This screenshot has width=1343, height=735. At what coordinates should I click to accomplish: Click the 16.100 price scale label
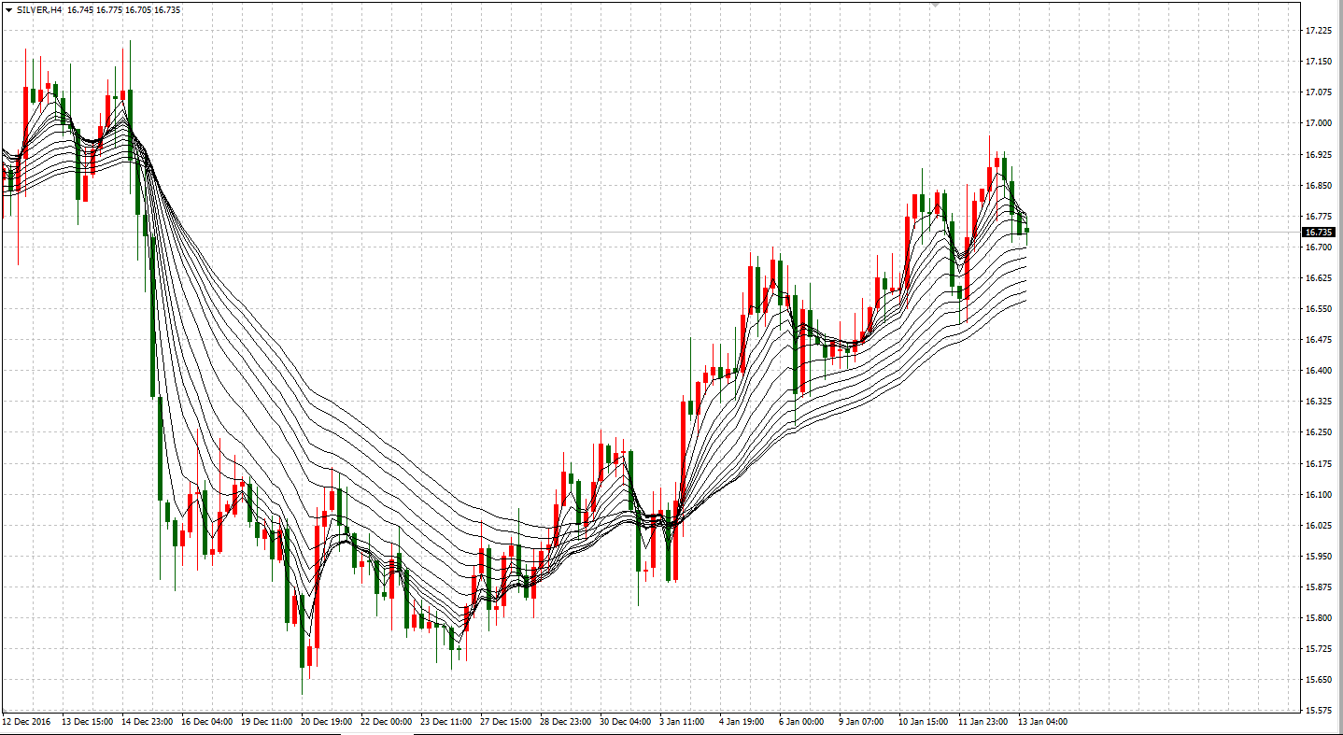[1318, 494]
